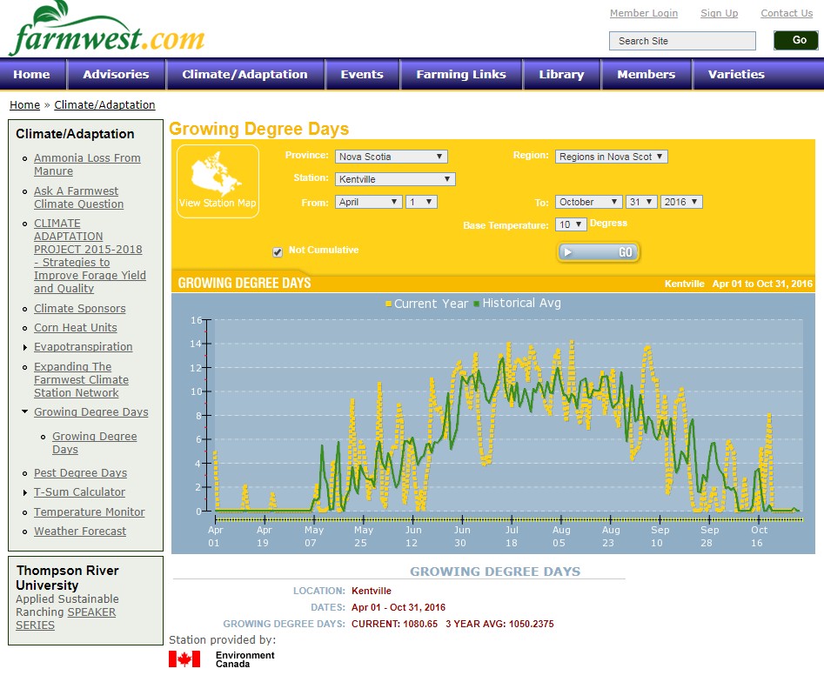Open the View Station Map icon
The image size is (824, 682).
[218, 180]
